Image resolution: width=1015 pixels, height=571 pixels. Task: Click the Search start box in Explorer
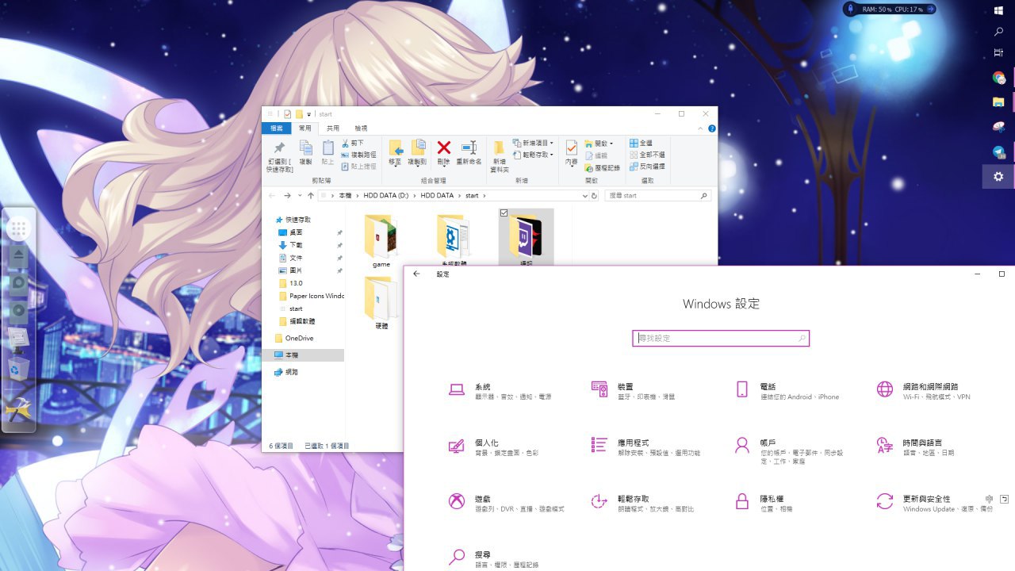(658, 195)
